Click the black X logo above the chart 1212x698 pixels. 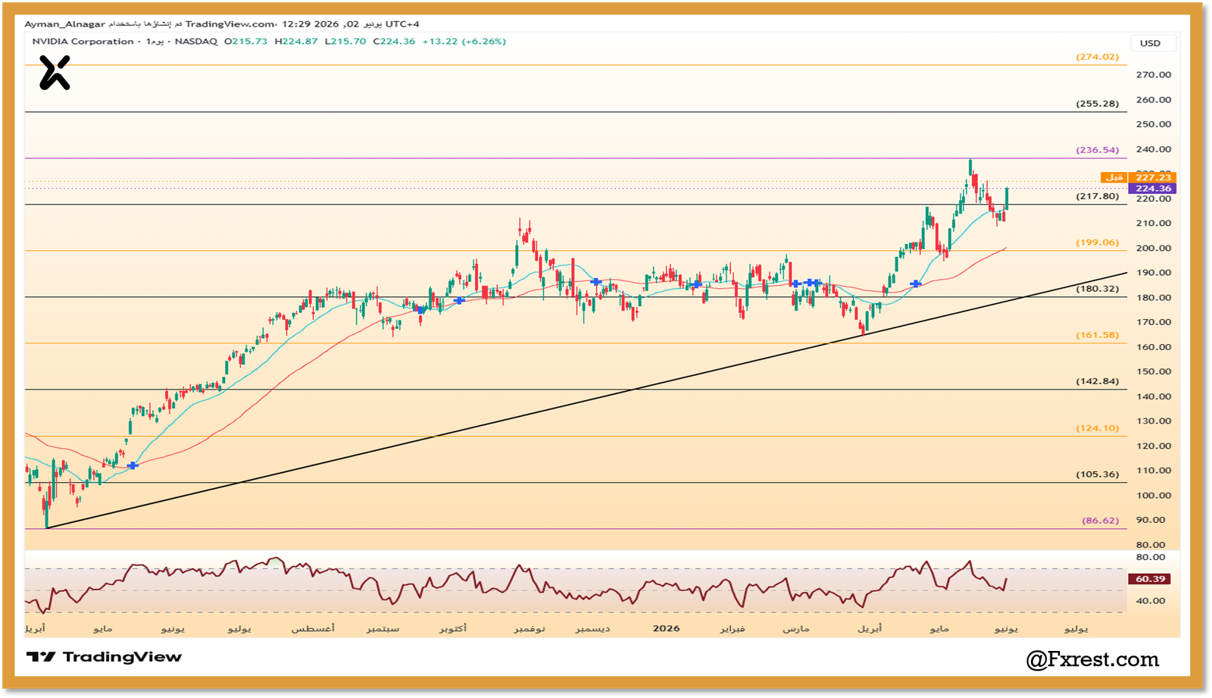pos(55,74)
